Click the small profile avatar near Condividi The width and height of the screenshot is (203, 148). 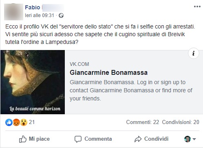188,139
